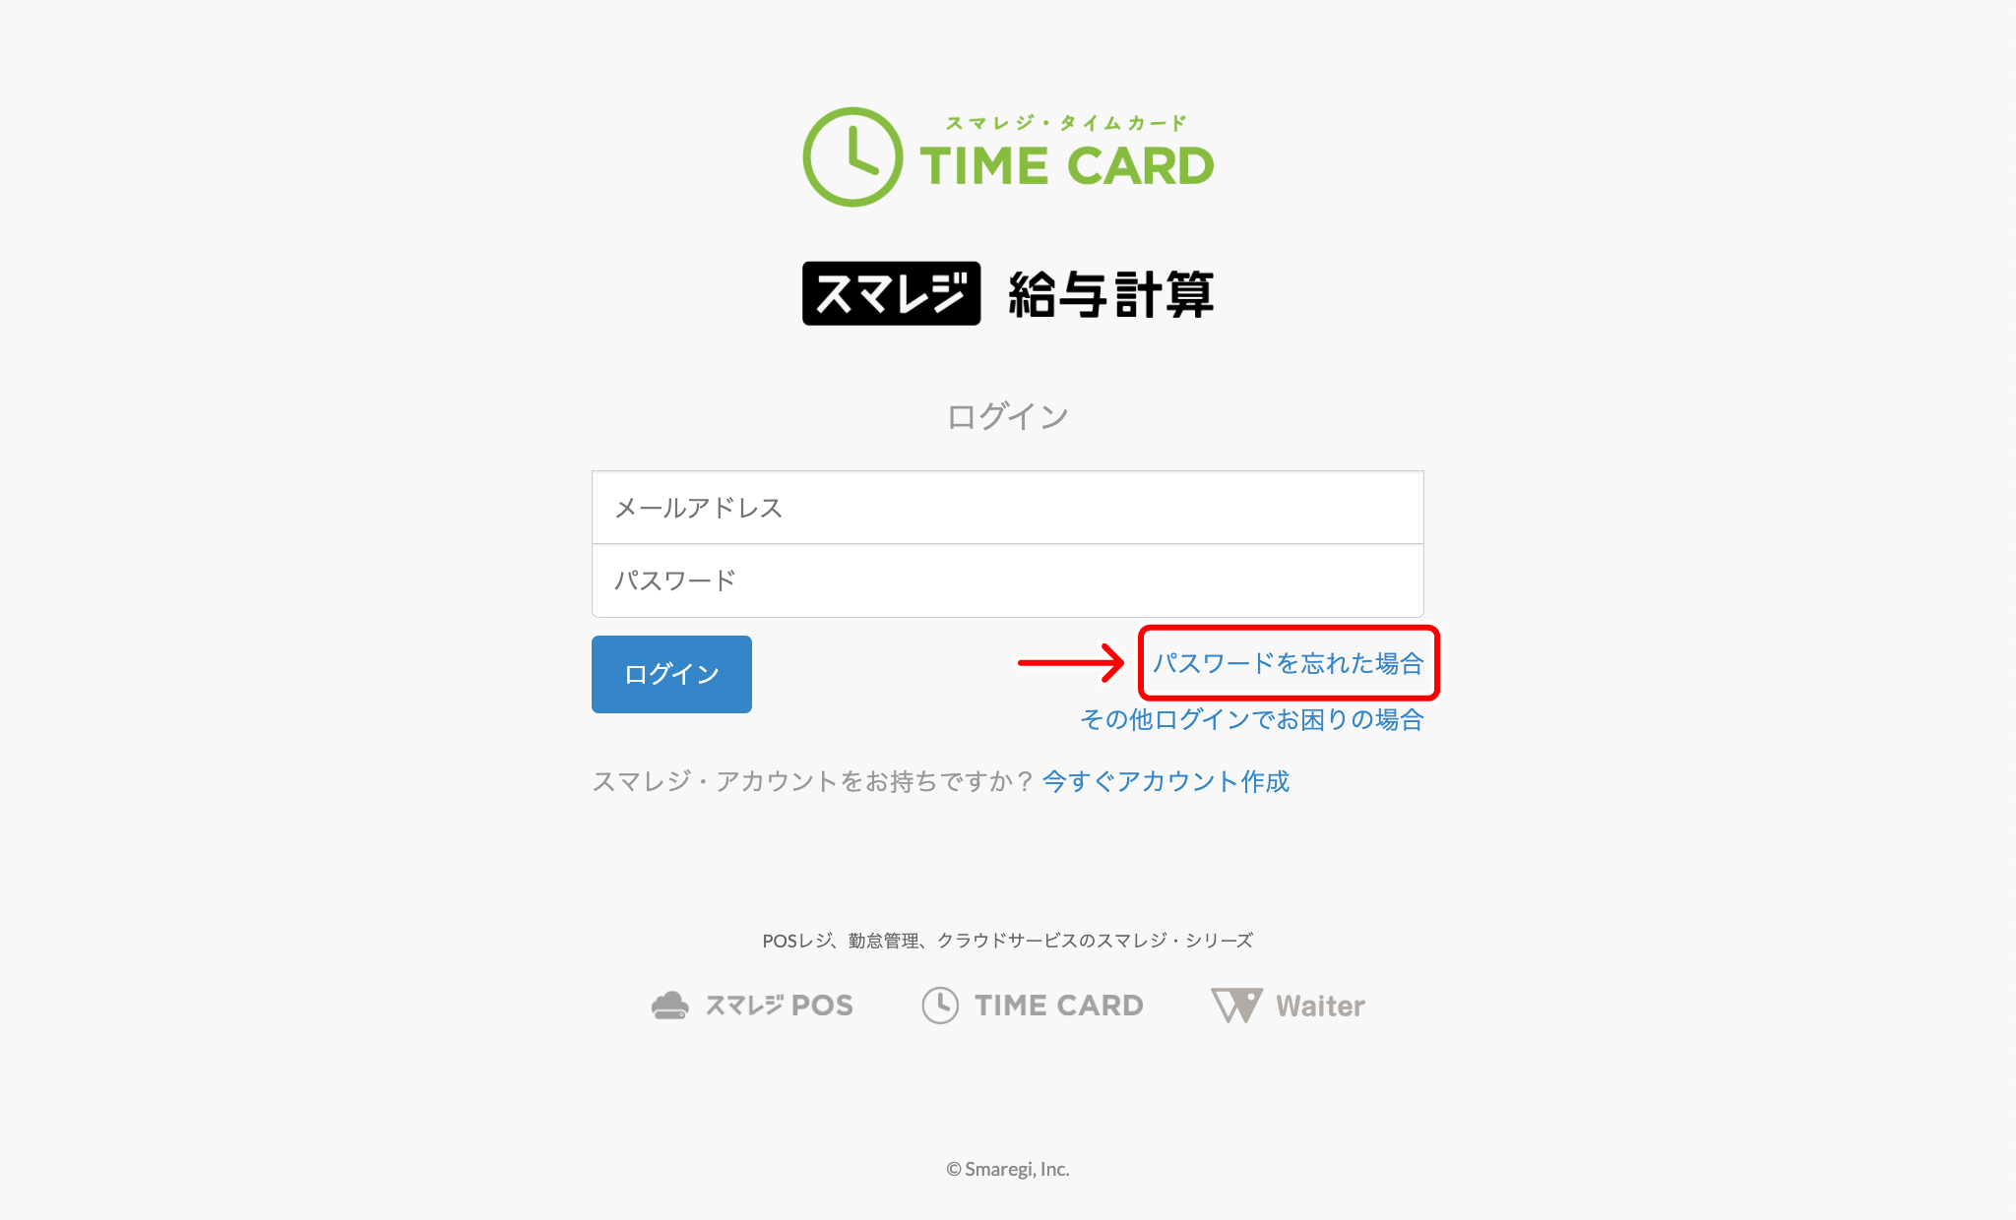Select the 今すぐアカウント作成 link

coord(1165,781)
